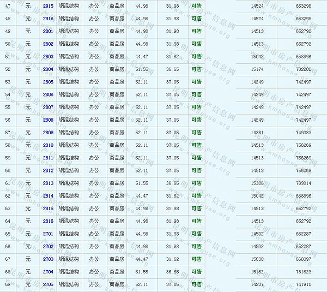Select total price cell 782202
The height and width of the screenshot is (292, 327).
pos(304,69)
